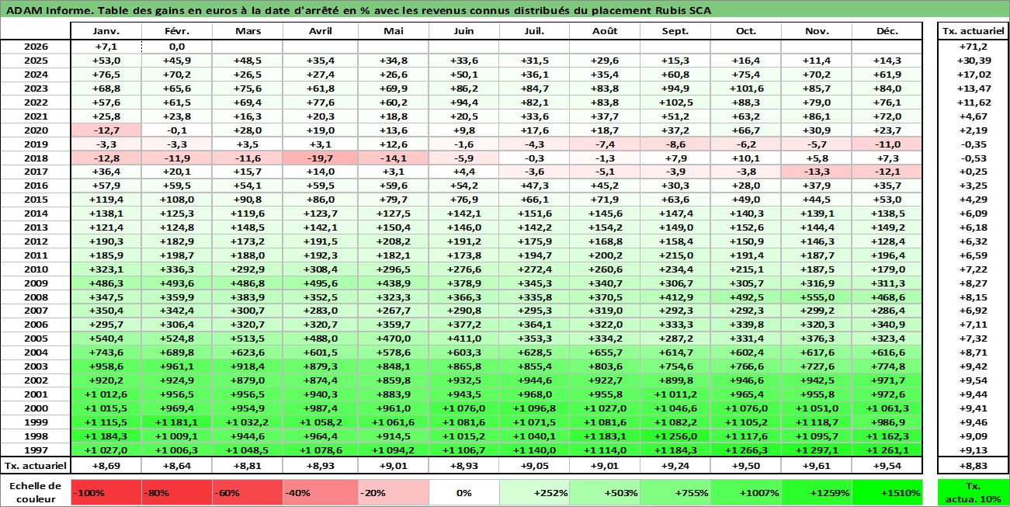The height and width of the screenshot is (507, 1010).
Task: Click the +8,83 overall actuarial rate cell
Action: pyautogui.click(x=973, y=466)
